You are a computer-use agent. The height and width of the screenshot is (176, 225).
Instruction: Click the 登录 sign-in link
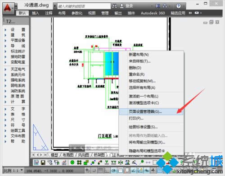[x=129, y=6]
